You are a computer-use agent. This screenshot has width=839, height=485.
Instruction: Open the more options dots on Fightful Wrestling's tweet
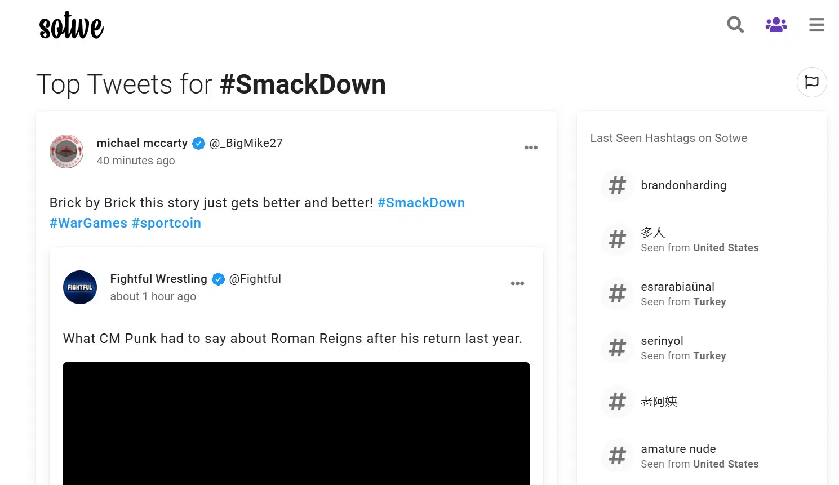517,283
